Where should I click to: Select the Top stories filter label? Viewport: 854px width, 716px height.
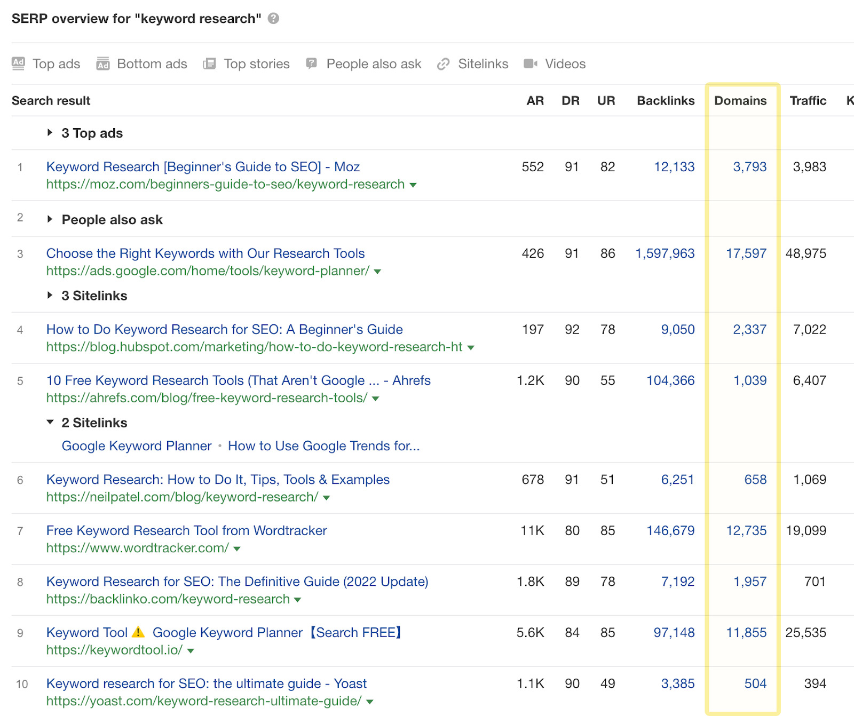pyautogui.click(x=257, y=64)
